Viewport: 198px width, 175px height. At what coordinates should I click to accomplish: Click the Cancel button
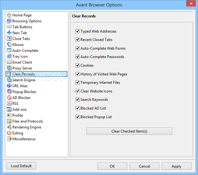[144, 166]
